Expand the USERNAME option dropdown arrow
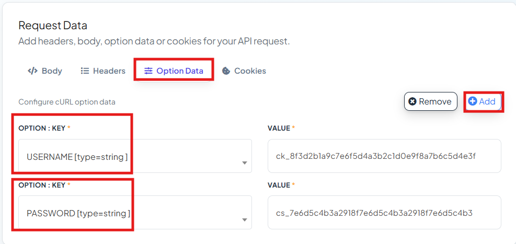This screenshot has height=244, width=516. coord(245,163)
